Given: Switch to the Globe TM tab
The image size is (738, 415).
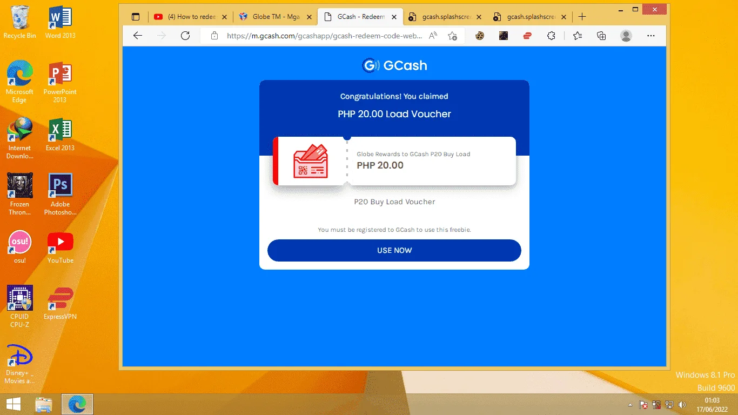Looking at the screenshot, I should point(275,17).
